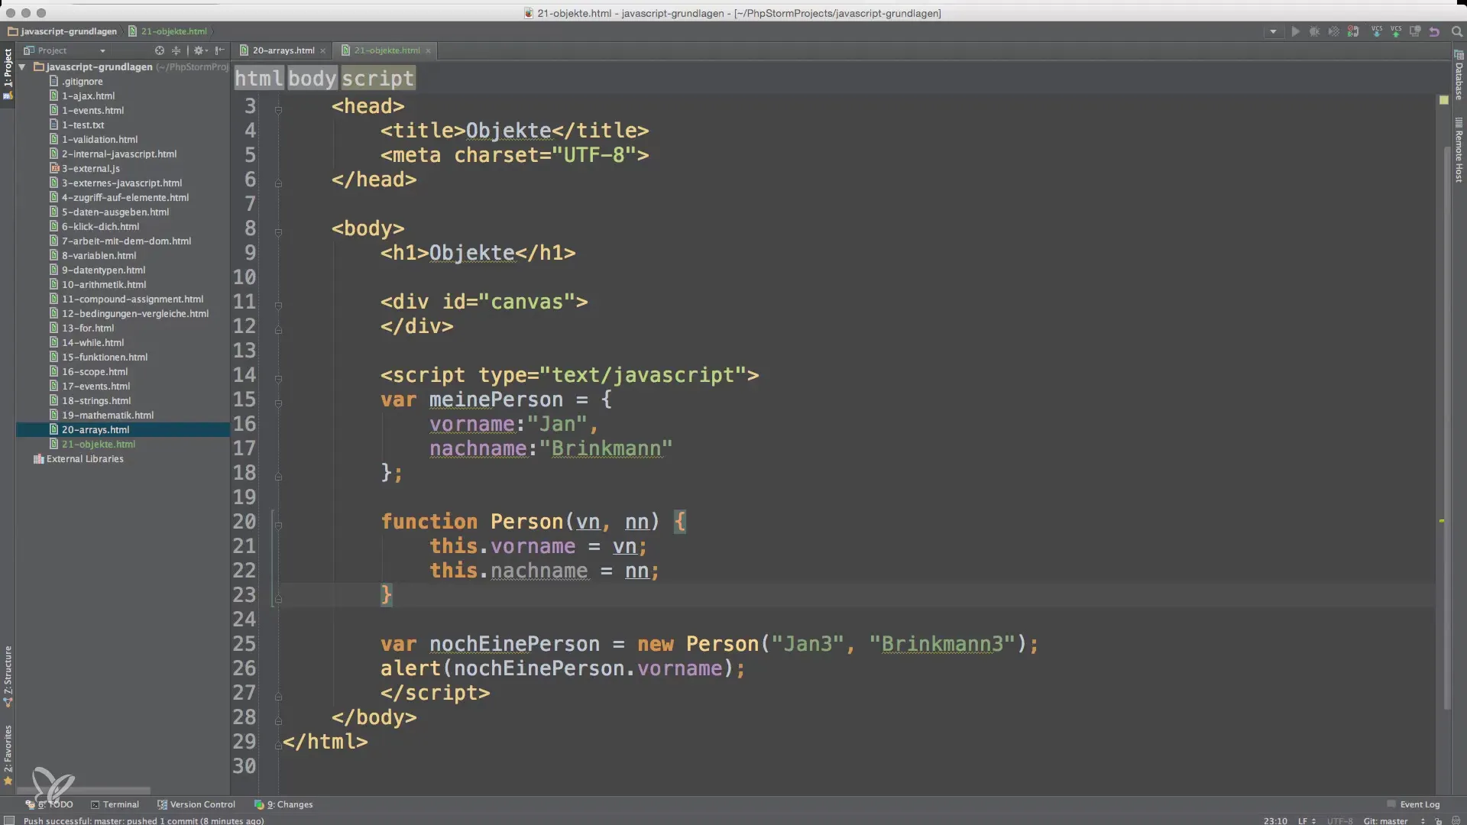Open the Z: Structure side tab
Viewport: 1467px width, 825px height.
click(8, 676)
